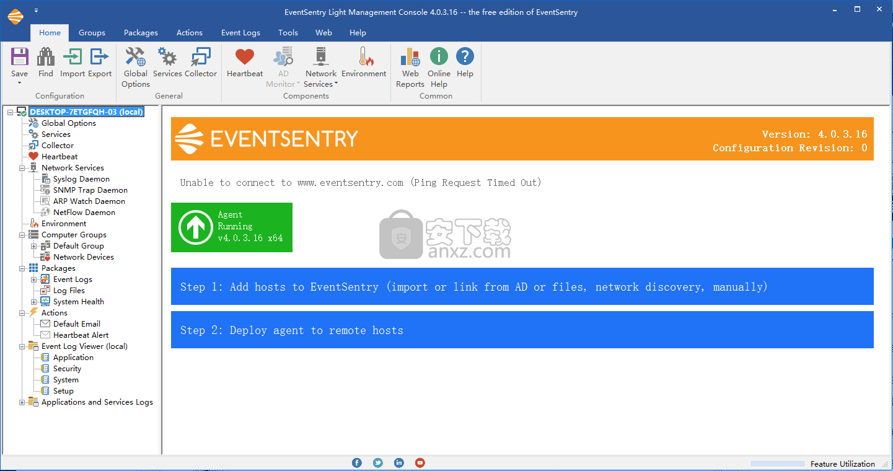Click the Help question mark icon
Screen dimensions: 893x471
[x=465, y=56]
